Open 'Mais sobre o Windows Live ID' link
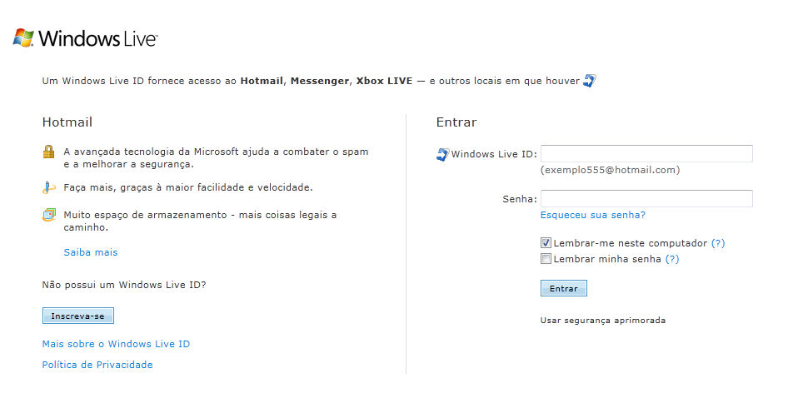This screenshot has height=418, width=793. (116, 344)
